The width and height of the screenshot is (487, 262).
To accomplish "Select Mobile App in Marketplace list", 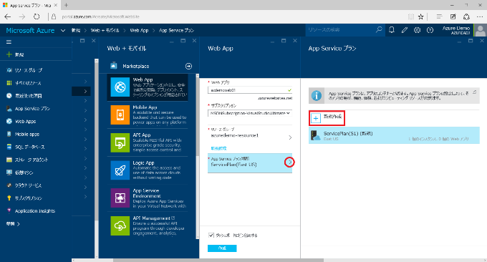I will pos(148,115).
